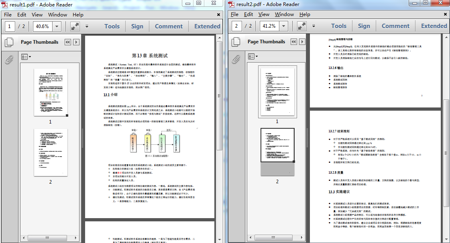Minimize the result2.pdf window
The image size is (450, 243).
414,3
